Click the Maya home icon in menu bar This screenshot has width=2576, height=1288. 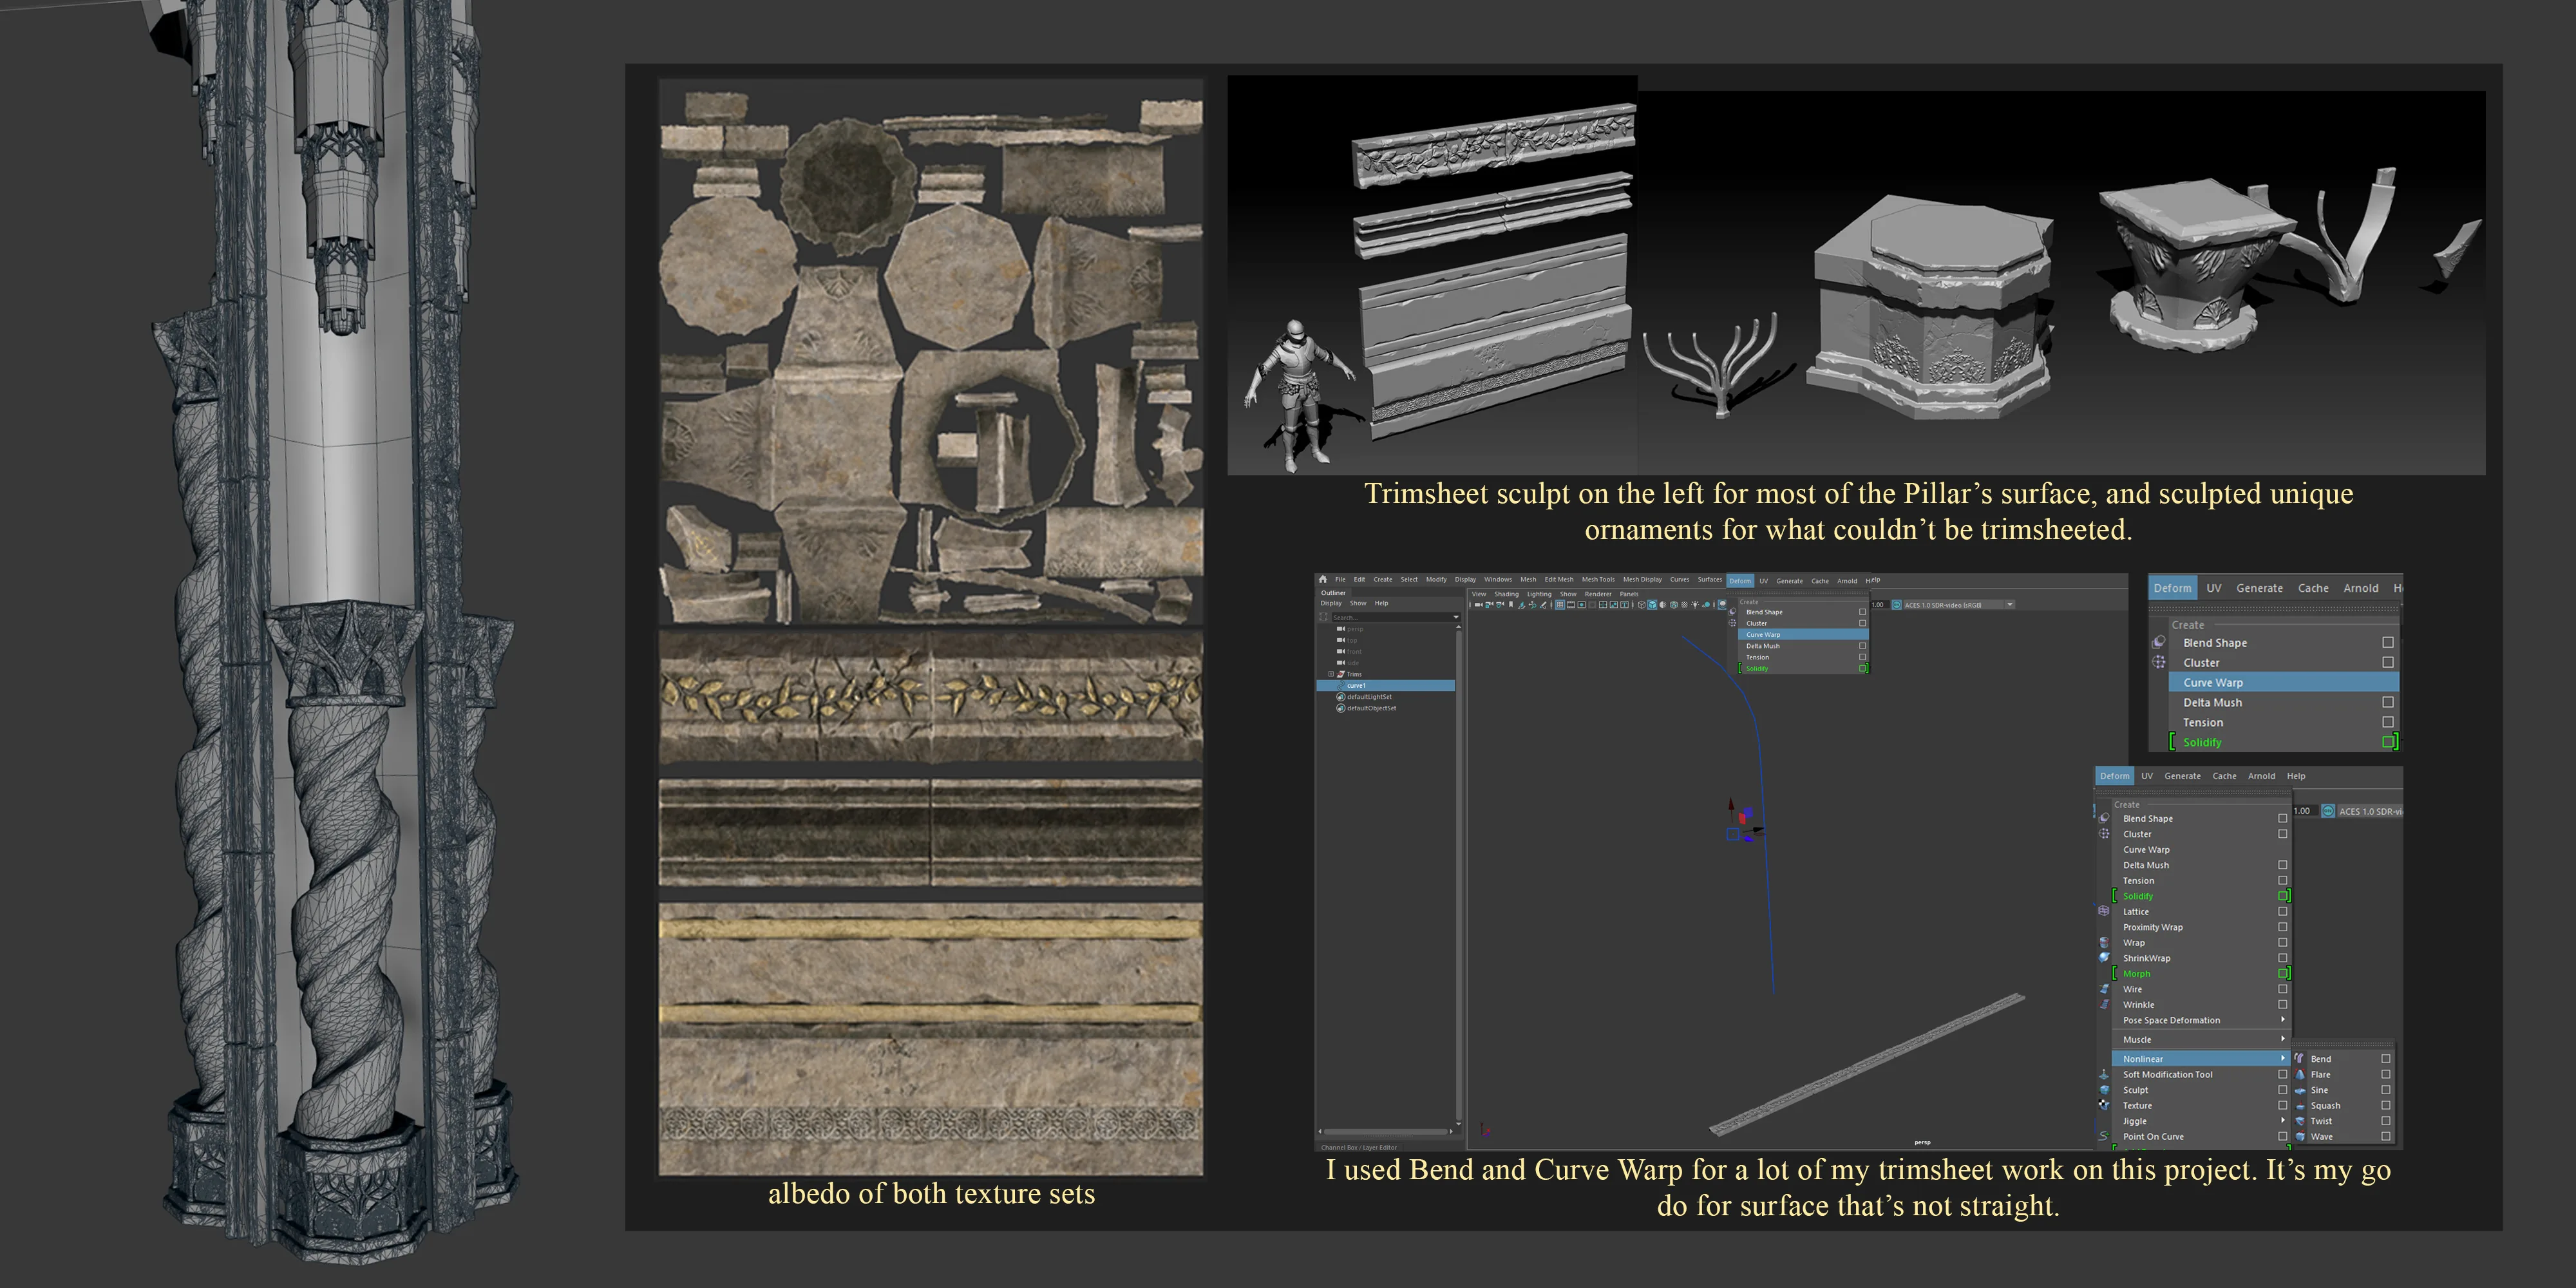[1323, 579]
